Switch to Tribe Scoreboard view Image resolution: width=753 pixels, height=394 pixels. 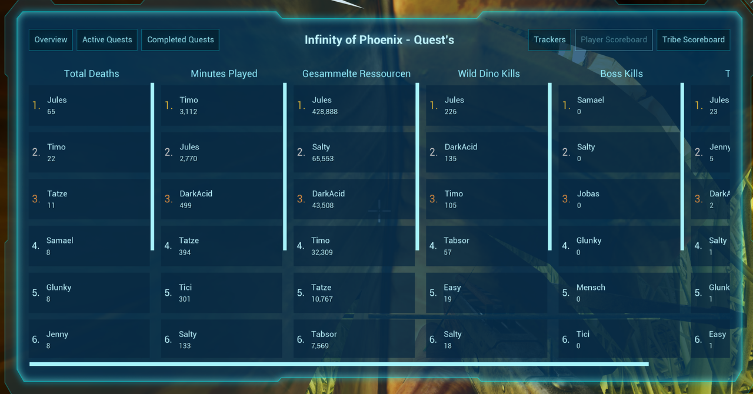(x=693, y=40)
